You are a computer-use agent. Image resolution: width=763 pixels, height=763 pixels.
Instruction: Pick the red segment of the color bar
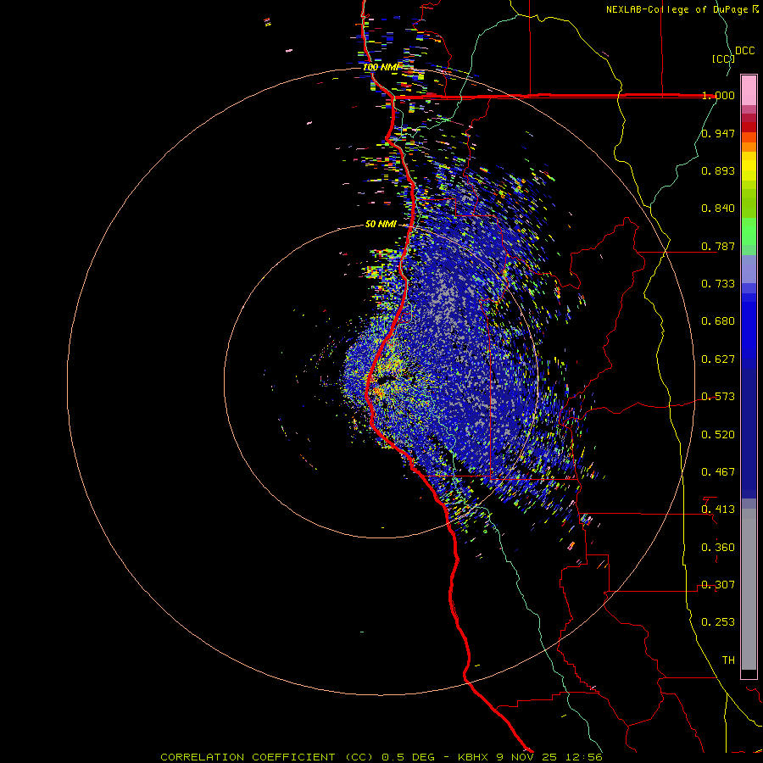tap(749, 127)
